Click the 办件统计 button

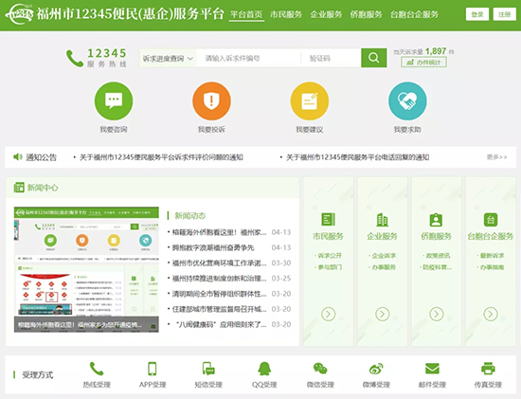click(x=423, y=63)
